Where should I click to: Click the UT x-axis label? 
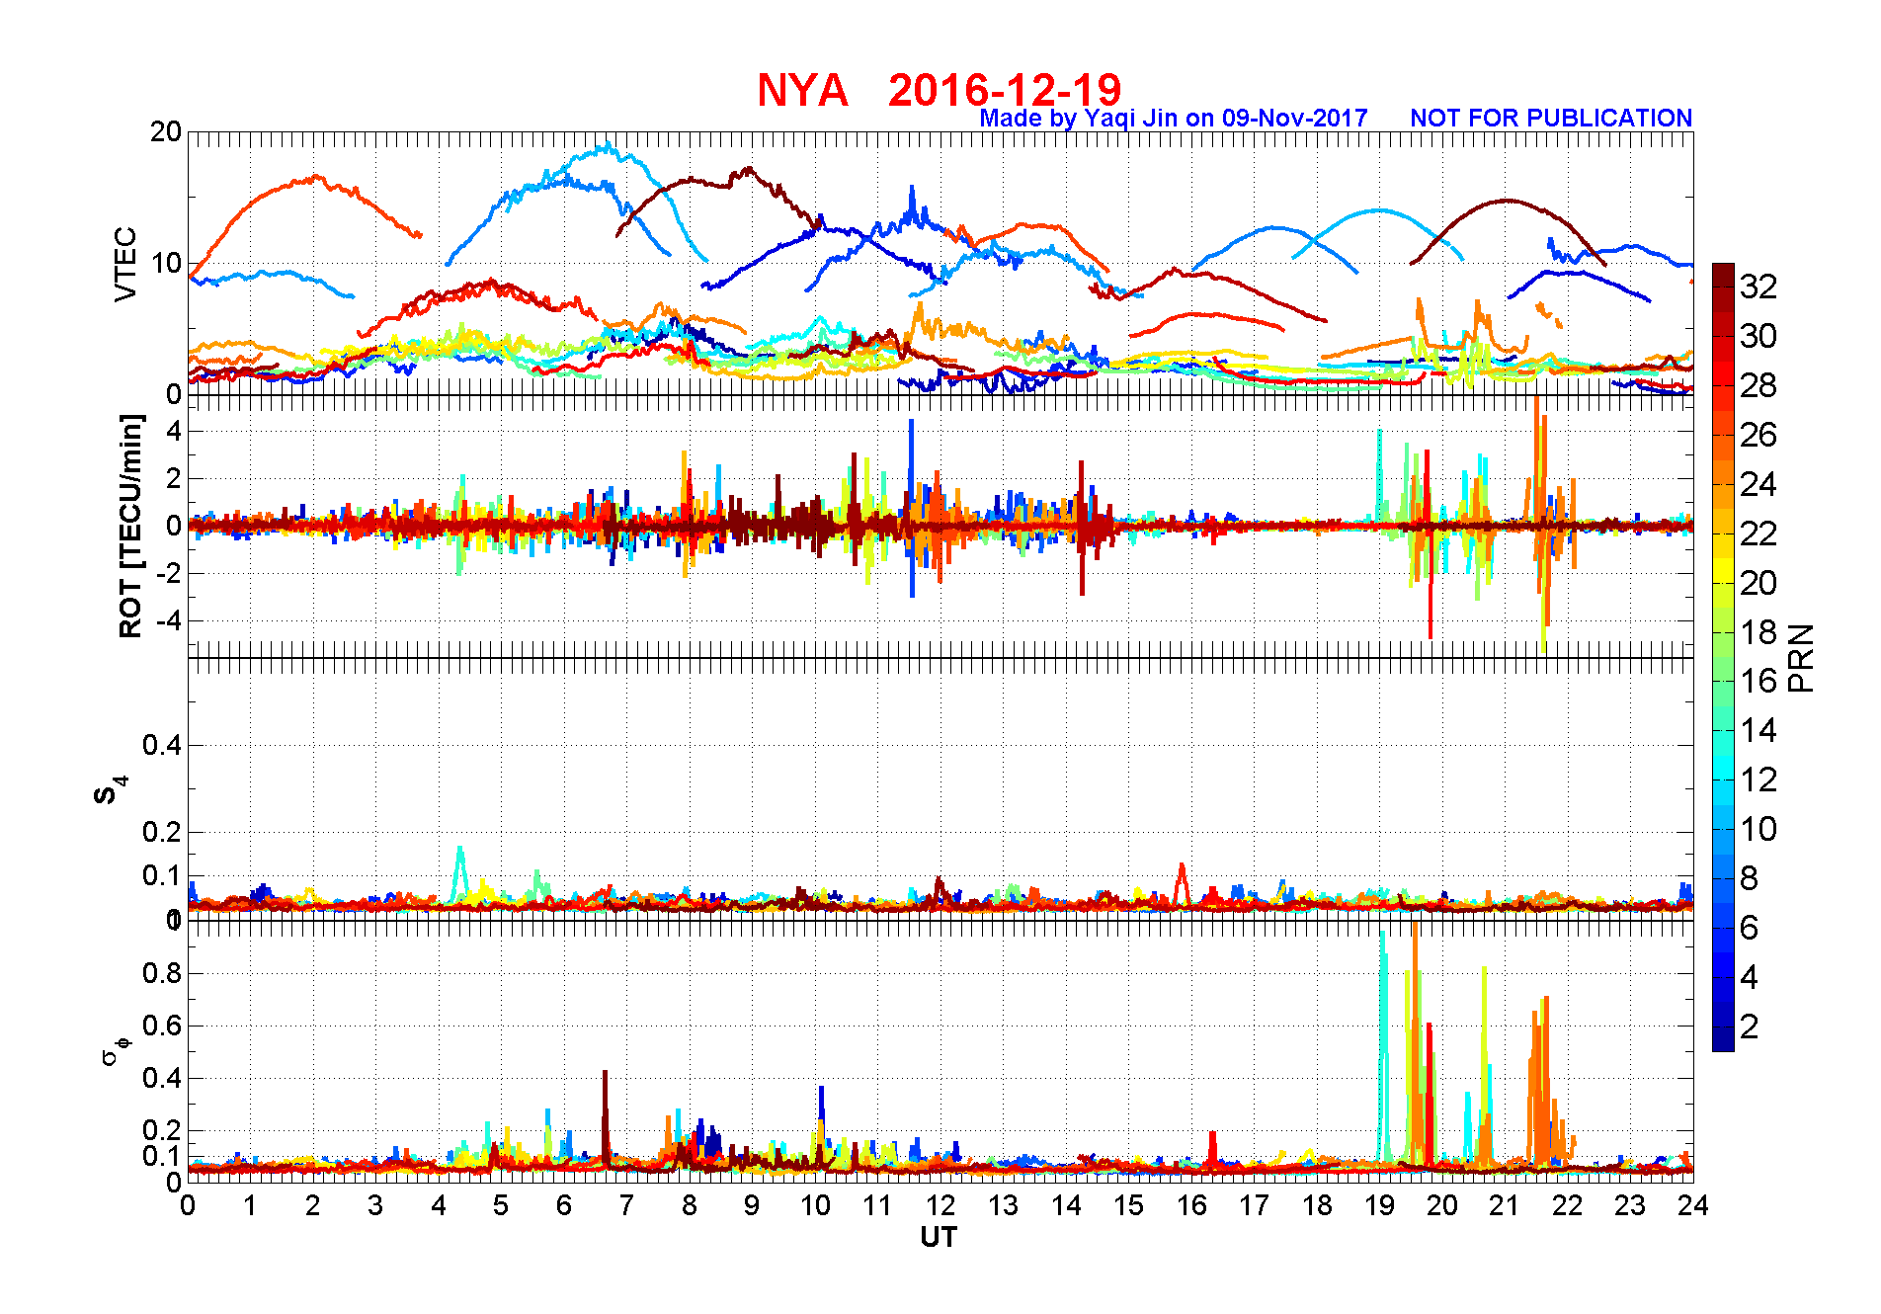(x=939, y=1237)
